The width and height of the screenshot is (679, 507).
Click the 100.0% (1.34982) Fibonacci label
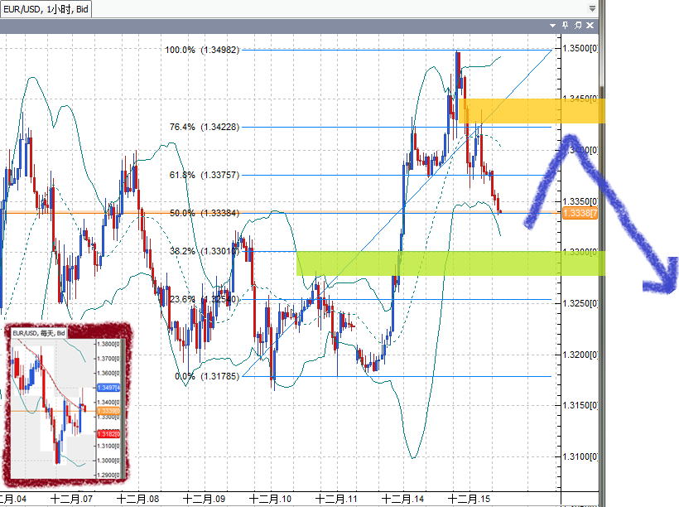pyautogui.click(x=202, y=50)
